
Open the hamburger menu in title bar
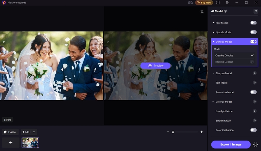click(227, 2)
